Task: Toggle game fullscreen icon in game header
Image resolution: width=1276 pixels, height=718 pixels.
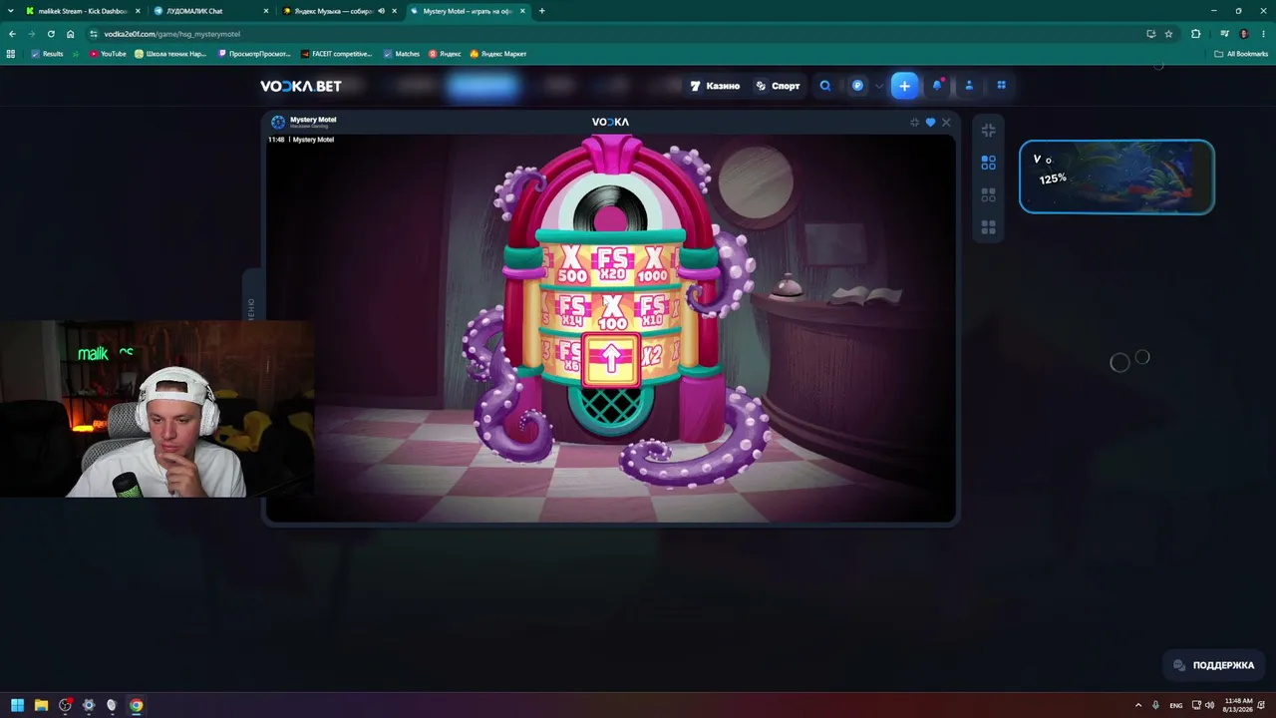Action: tap(914, 122)
